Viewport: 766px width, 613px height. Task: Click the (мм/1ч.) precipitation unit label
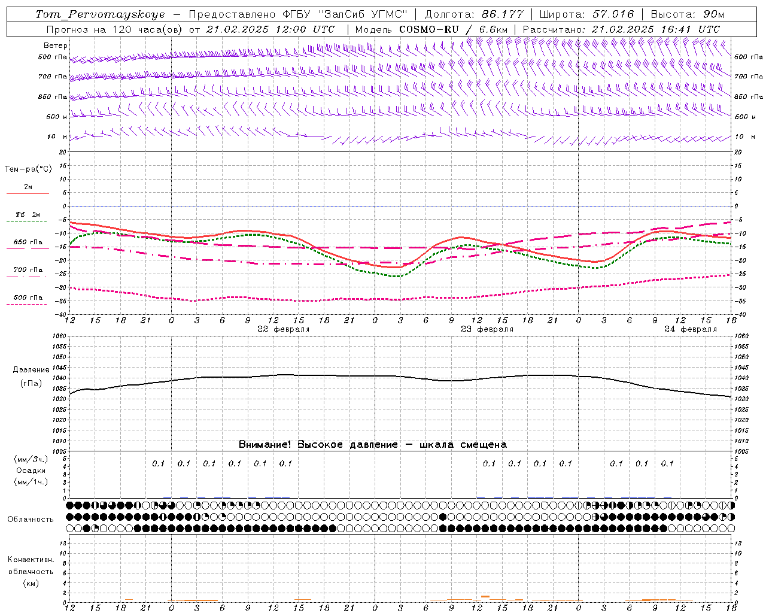pyautogui.click(x=31, y=482)
